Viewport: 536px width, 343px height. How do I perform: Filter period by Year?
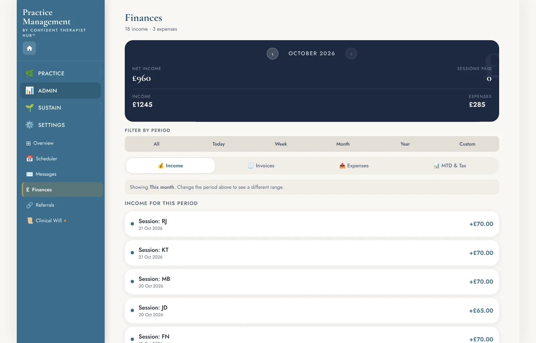405,144
